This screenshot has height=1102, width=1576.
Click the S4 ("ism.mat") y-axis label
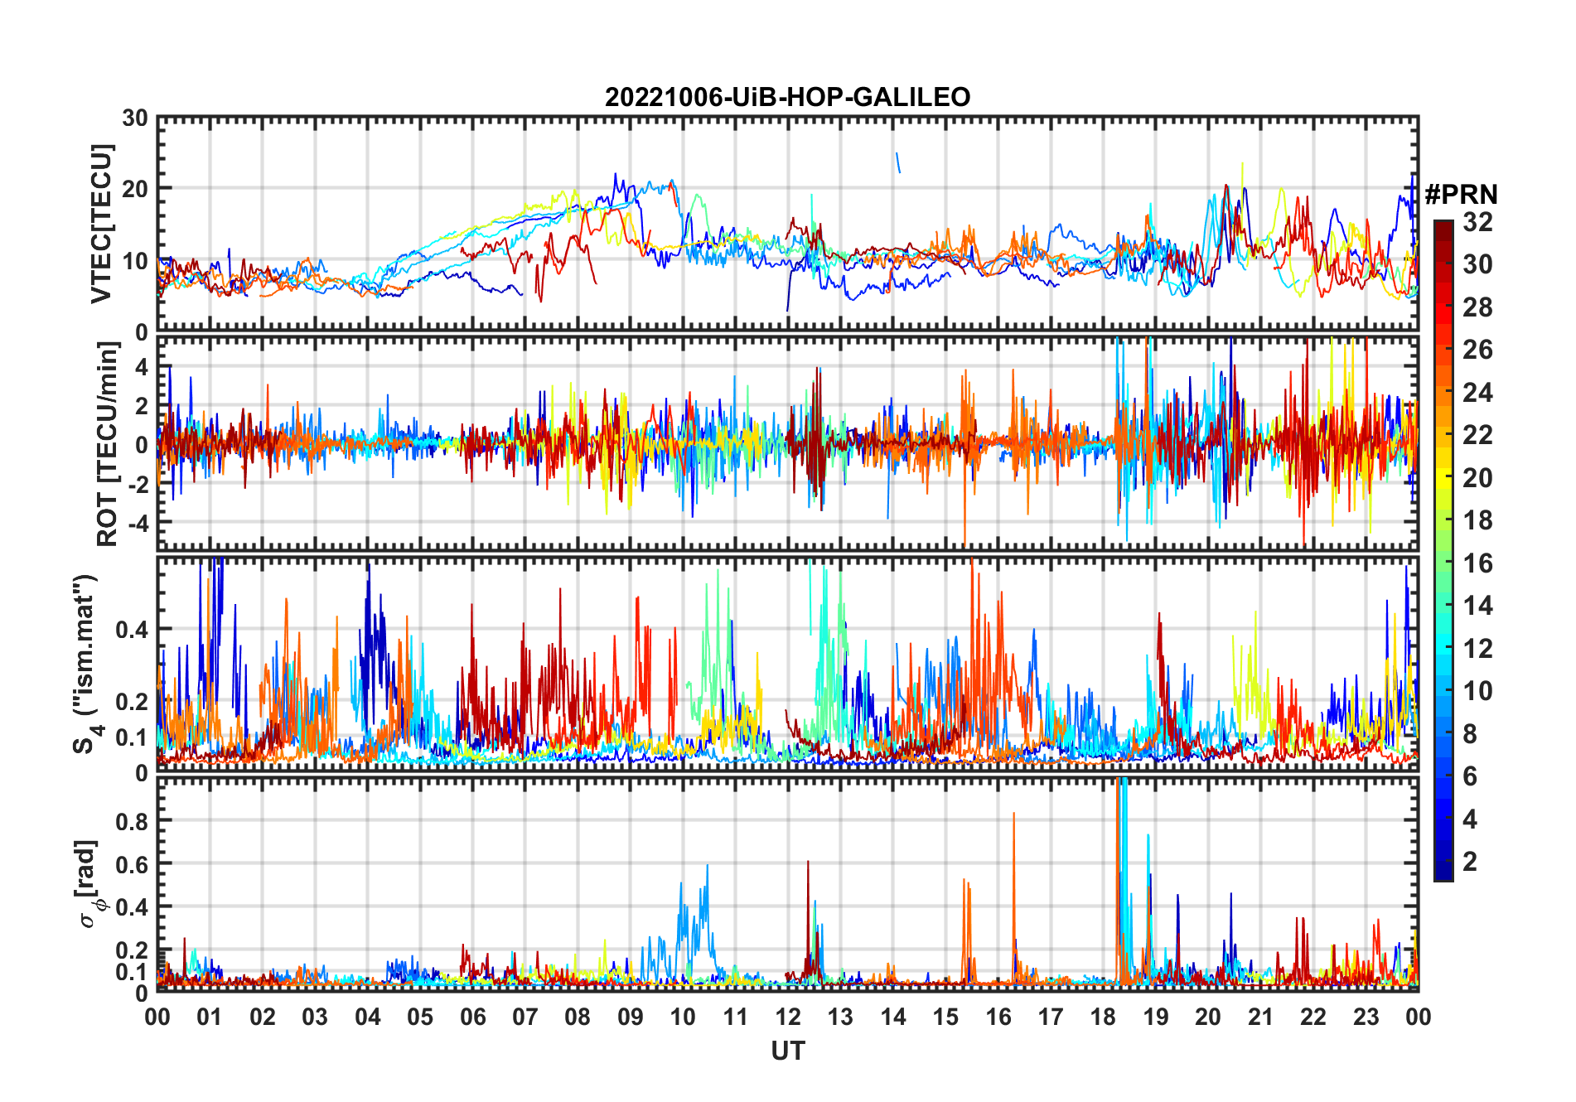(88, 664)
